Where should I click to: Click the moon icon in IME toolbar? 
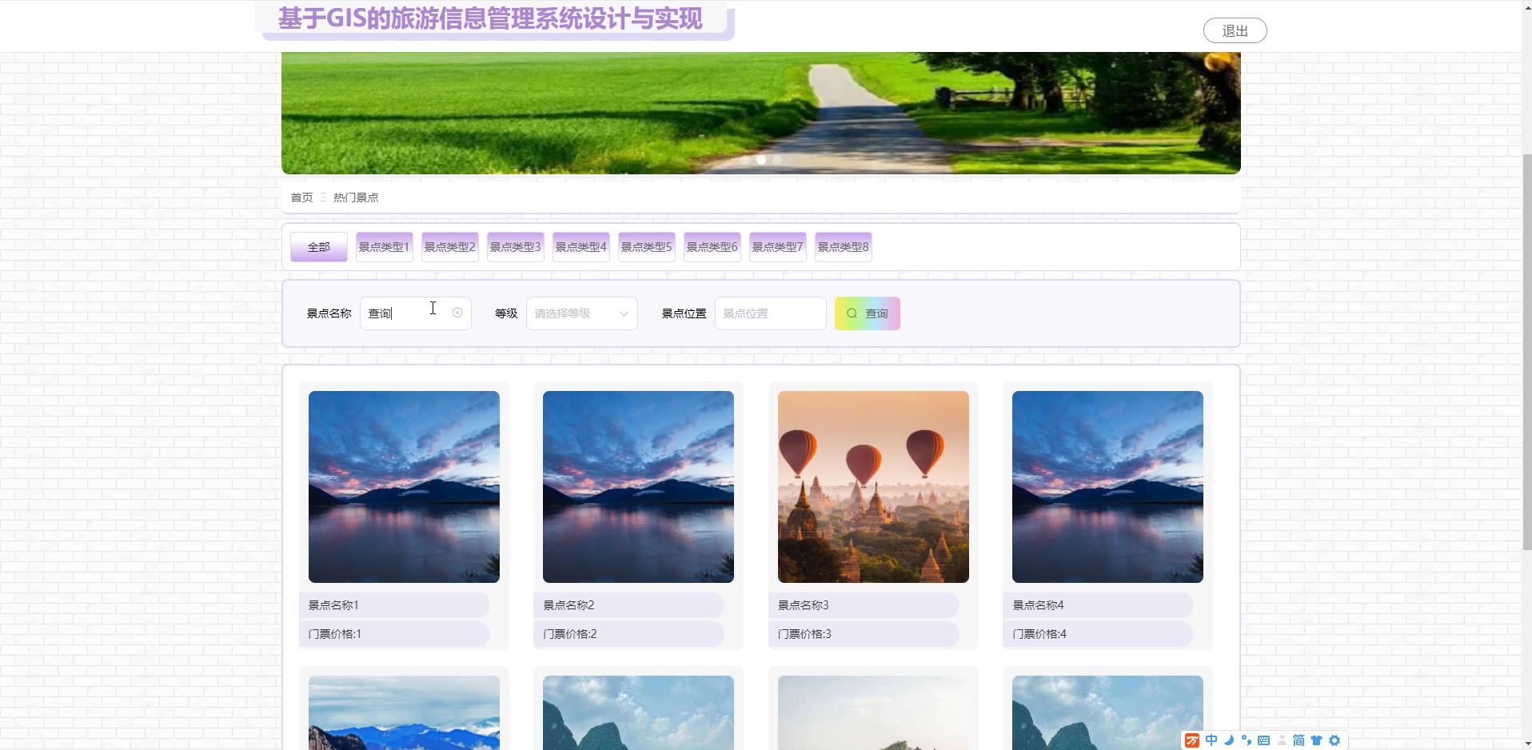[1229, 740]
